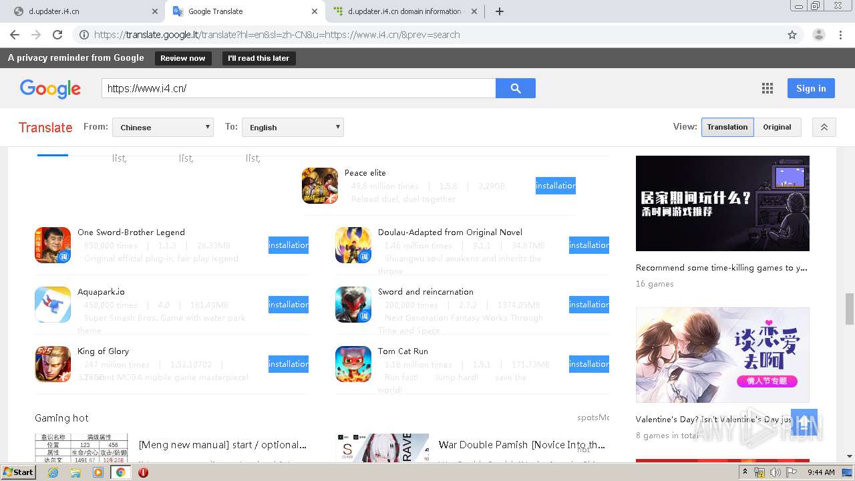Image resolution: width=855 pixels, height=481 pixels.
Task: Click I'll read this later button
Action: pos(259,58)
